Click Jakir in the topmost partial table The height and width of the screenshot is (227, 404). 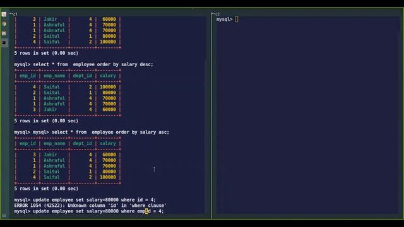pyautogui.click(x=50, y=20)
